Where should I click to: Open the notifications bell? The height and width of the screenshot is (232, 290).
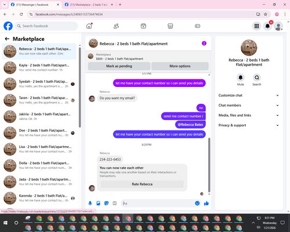pos(267,26)
